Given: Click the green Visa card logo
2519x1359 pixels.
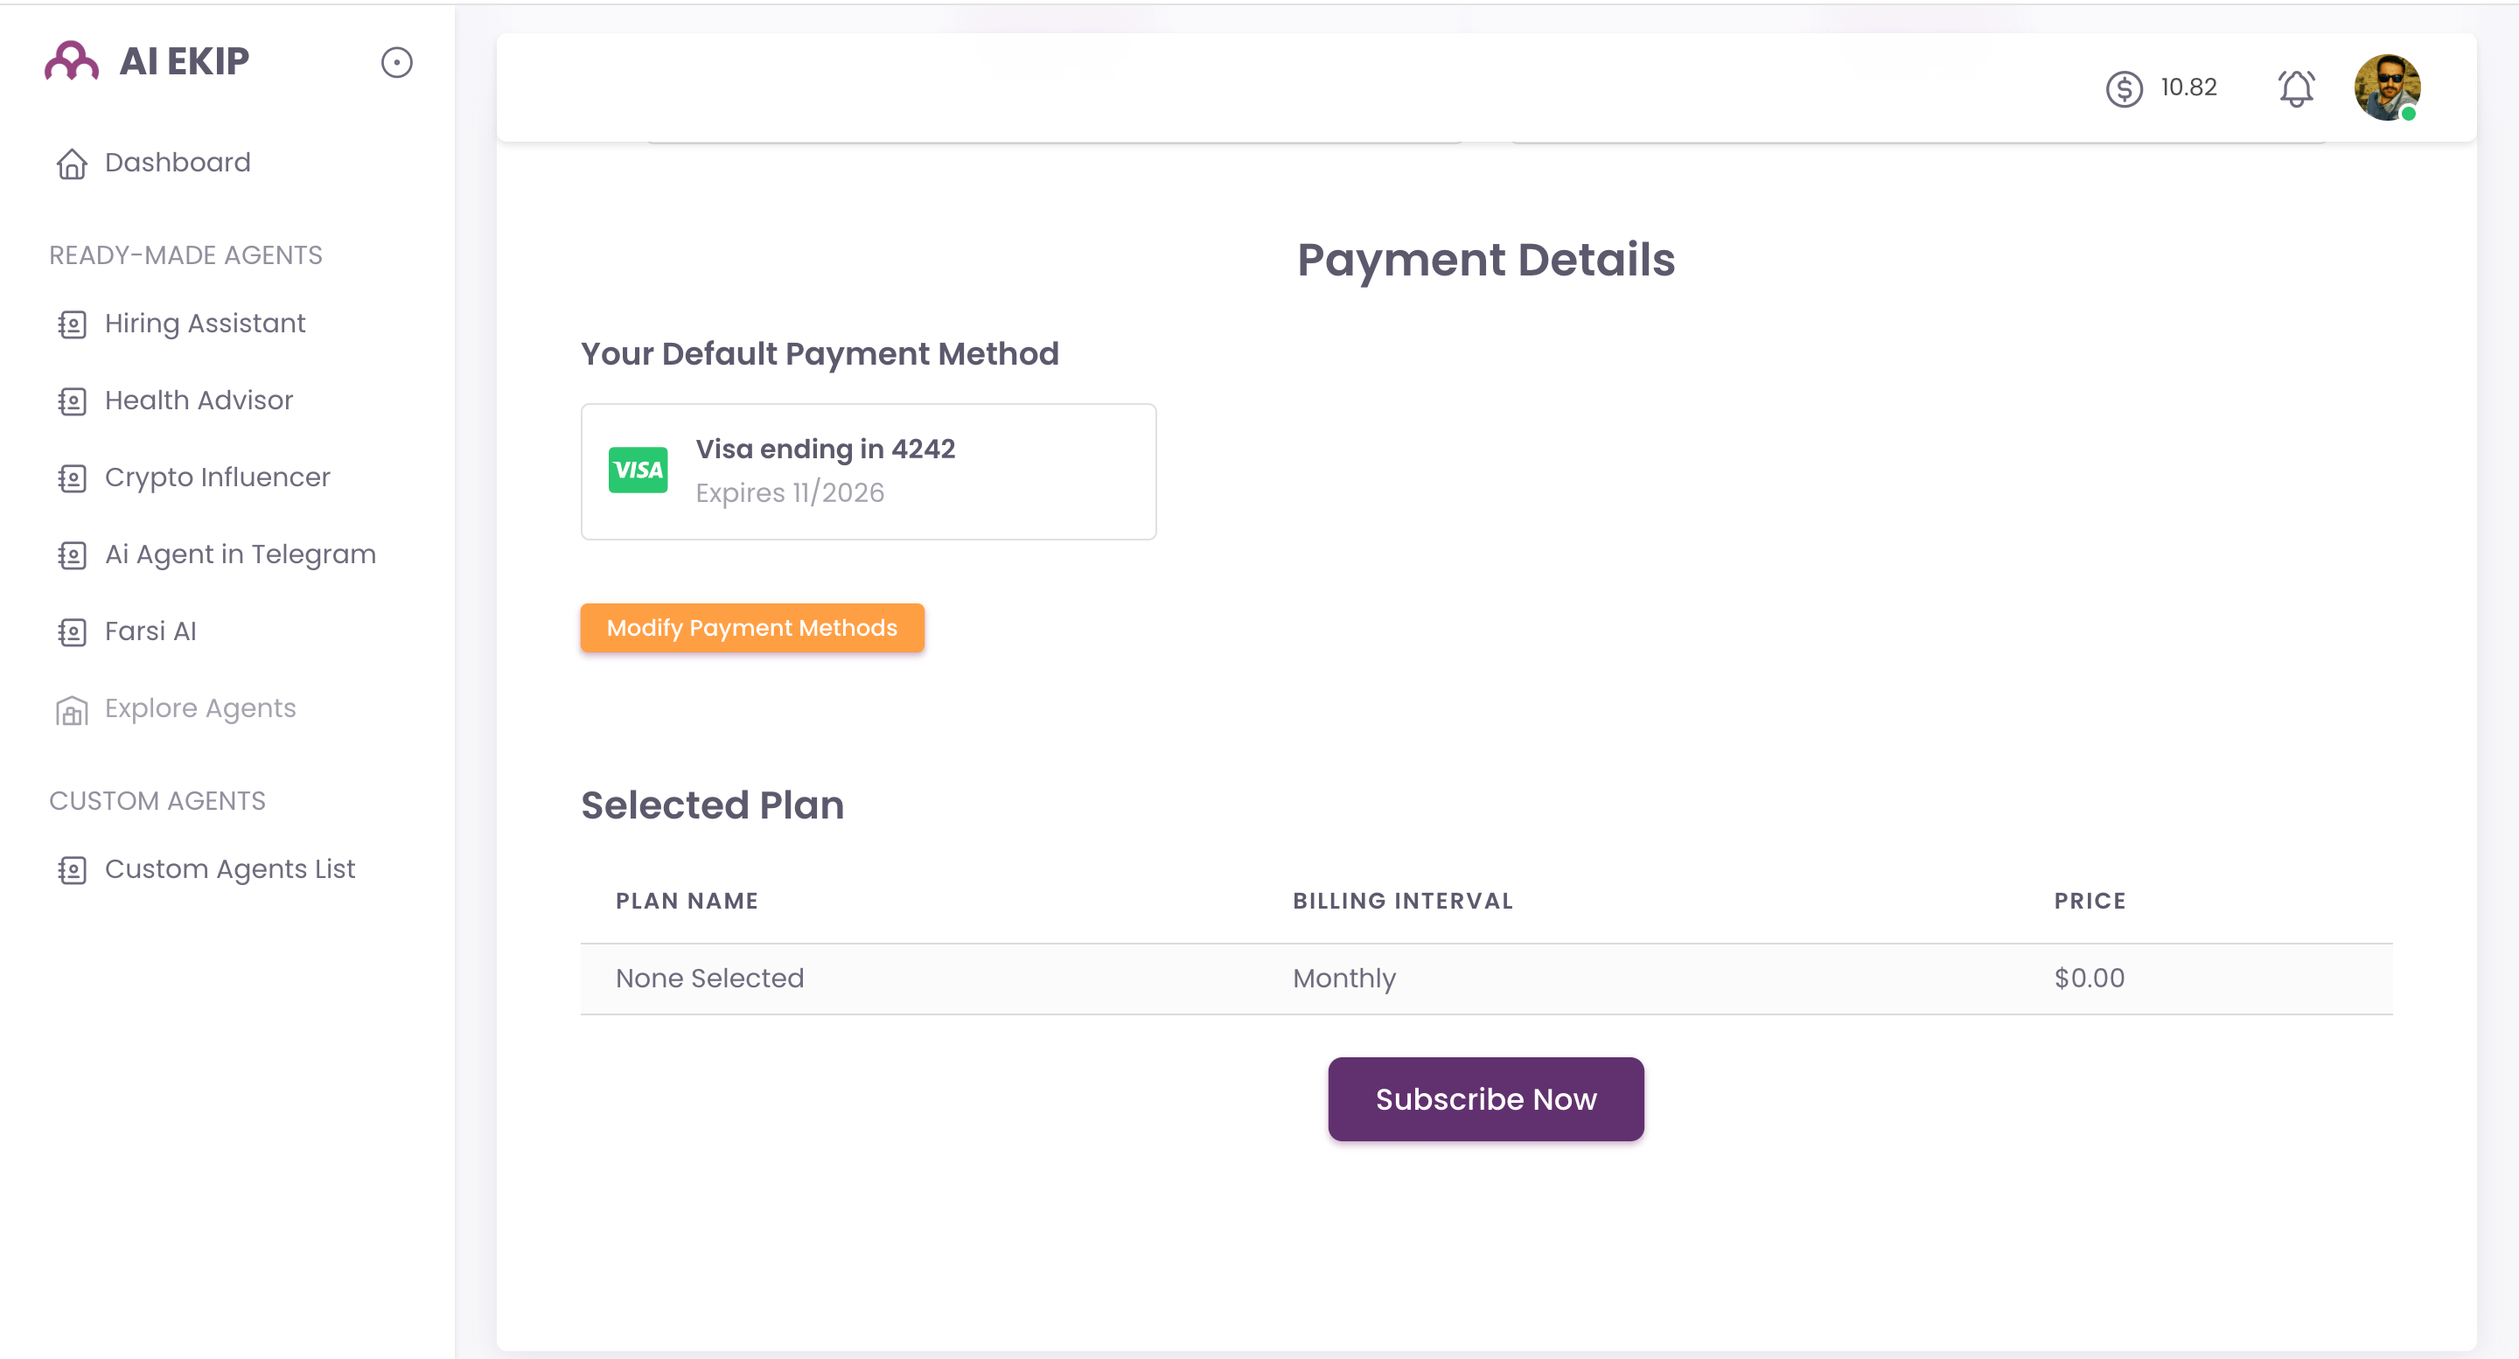Looking at the screenshot, I should pyautogui.click(x=638, y=470).
